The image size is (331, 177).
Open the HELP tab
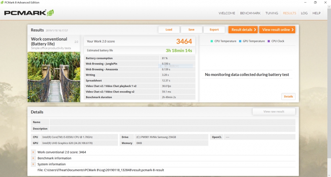pyautogui.click(x=316, y=13)
